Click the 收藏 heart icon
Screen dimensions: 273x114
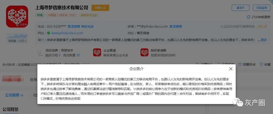tap(261, 64)
